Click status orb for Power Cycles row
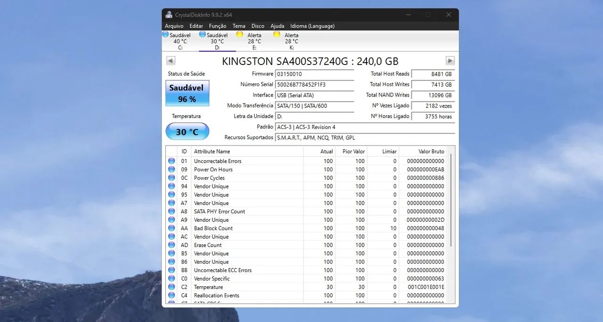Image resolution: width=603 pixels, height=322 pixels. point(171,178)
